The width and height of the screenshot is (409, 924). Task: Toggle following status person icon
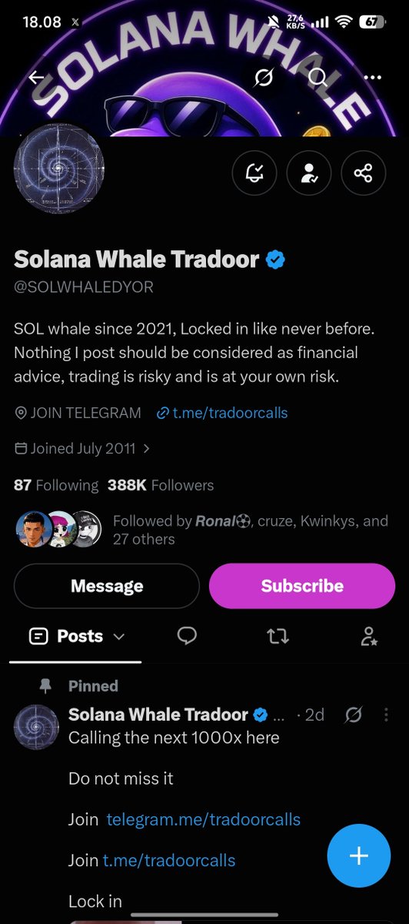point(309,173)
